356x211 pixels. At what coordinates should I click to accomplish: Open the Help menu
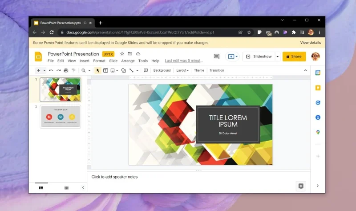click(155, 61)
